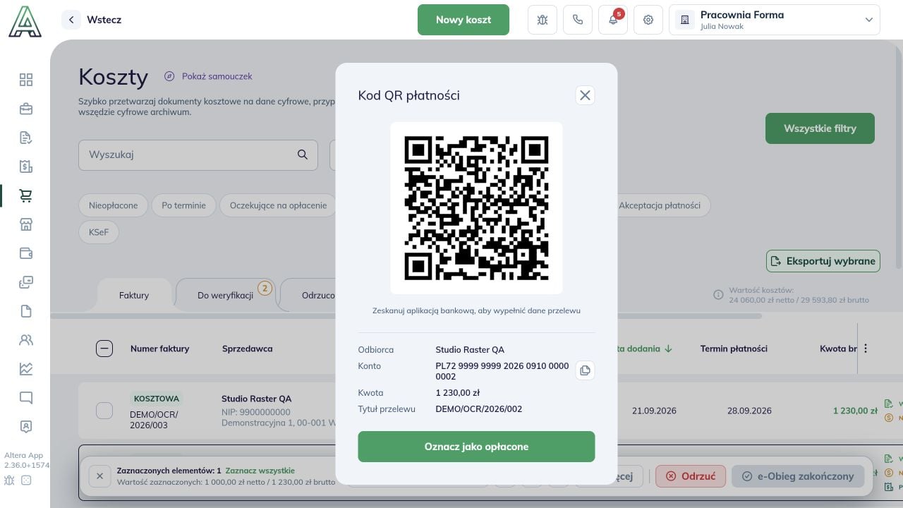The image size is (903, 508).
Task: Open the dashboard grid icon in sidebar
Action: [26, 80]
